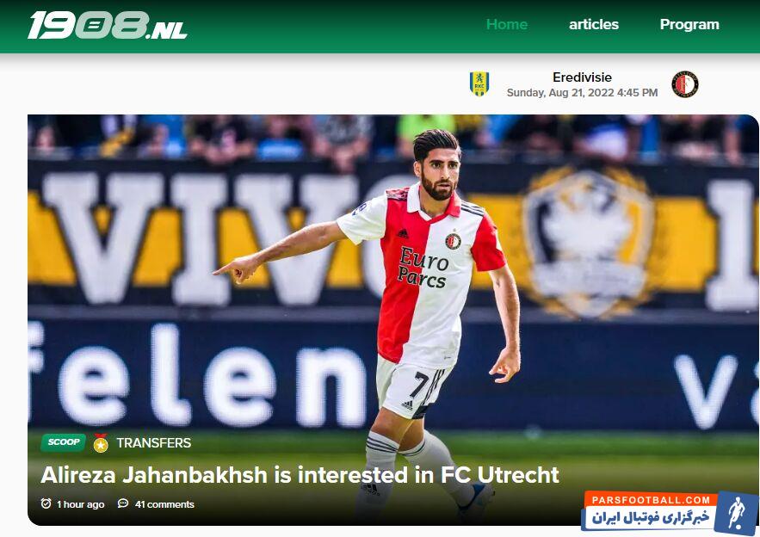Open the Eredivisie match info
The image size is (760, 537).
(x=582, y=77)
